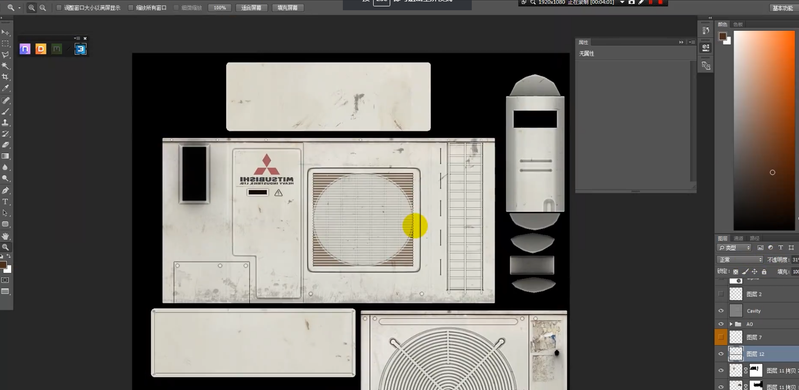
Task: Open the History panel icon
Action: click(706, 30)
